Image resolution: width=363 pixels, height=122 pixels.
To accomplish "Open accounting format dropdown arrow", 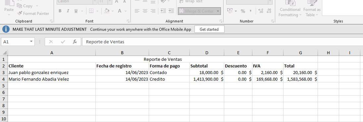I will 236,11.
